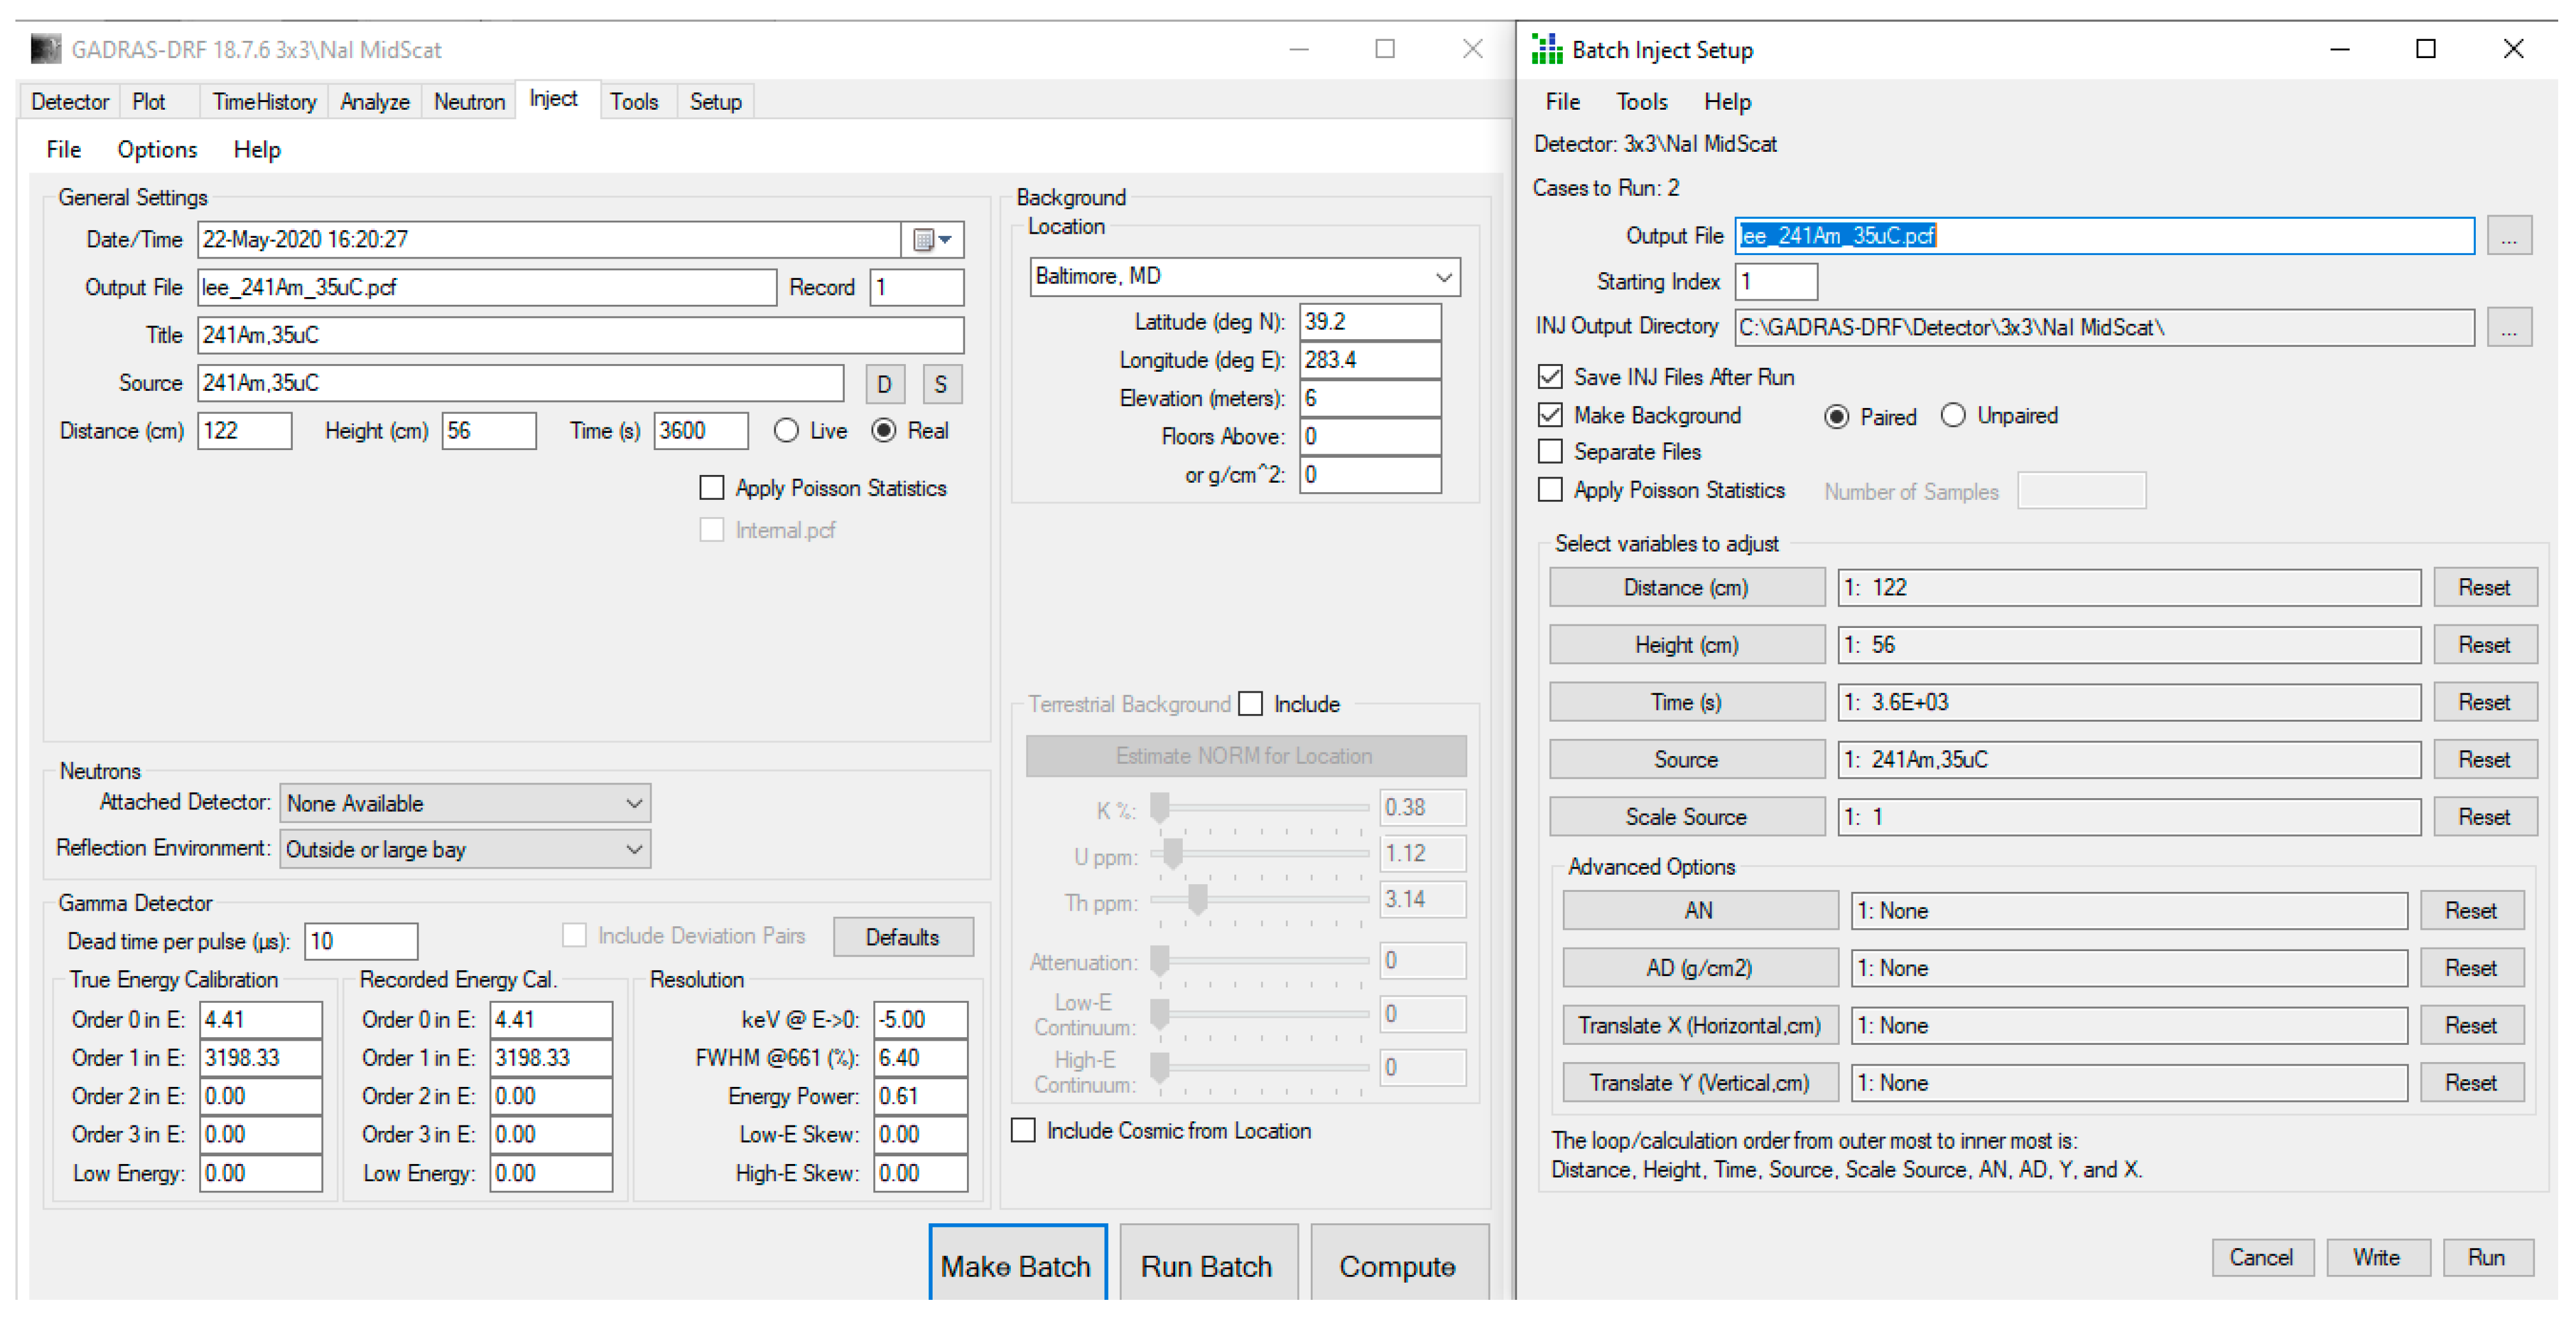Open the Reflection Environment dropdown

(633, 849)
